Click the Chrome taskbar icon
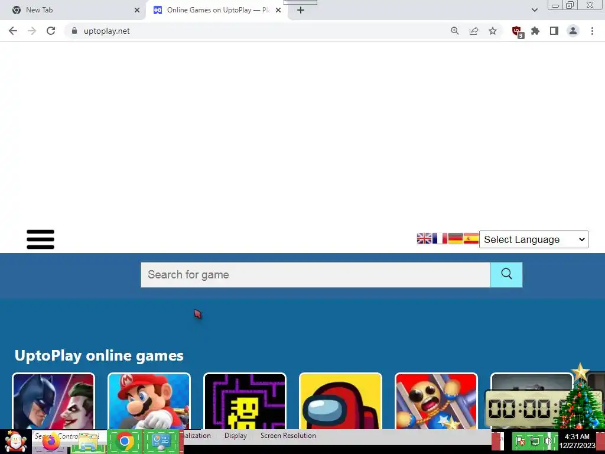605x454 pixels. pyautogui.click(x=124, y=441)
